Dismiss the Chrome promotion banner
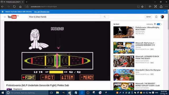The width and height of the screenshot is (169, 95). coord(165,12)
